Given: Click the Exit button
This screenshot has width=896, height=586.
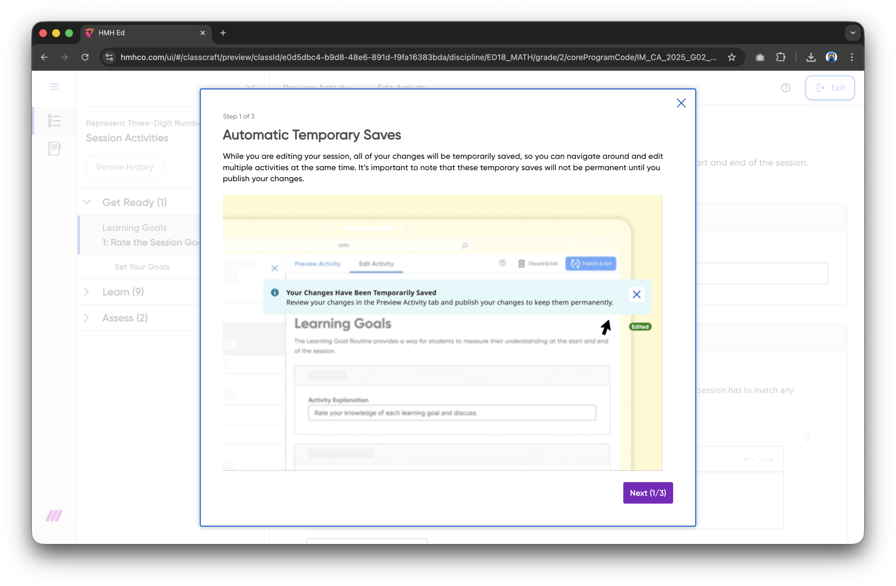Looking at the screenshot, I should [830, 88].
